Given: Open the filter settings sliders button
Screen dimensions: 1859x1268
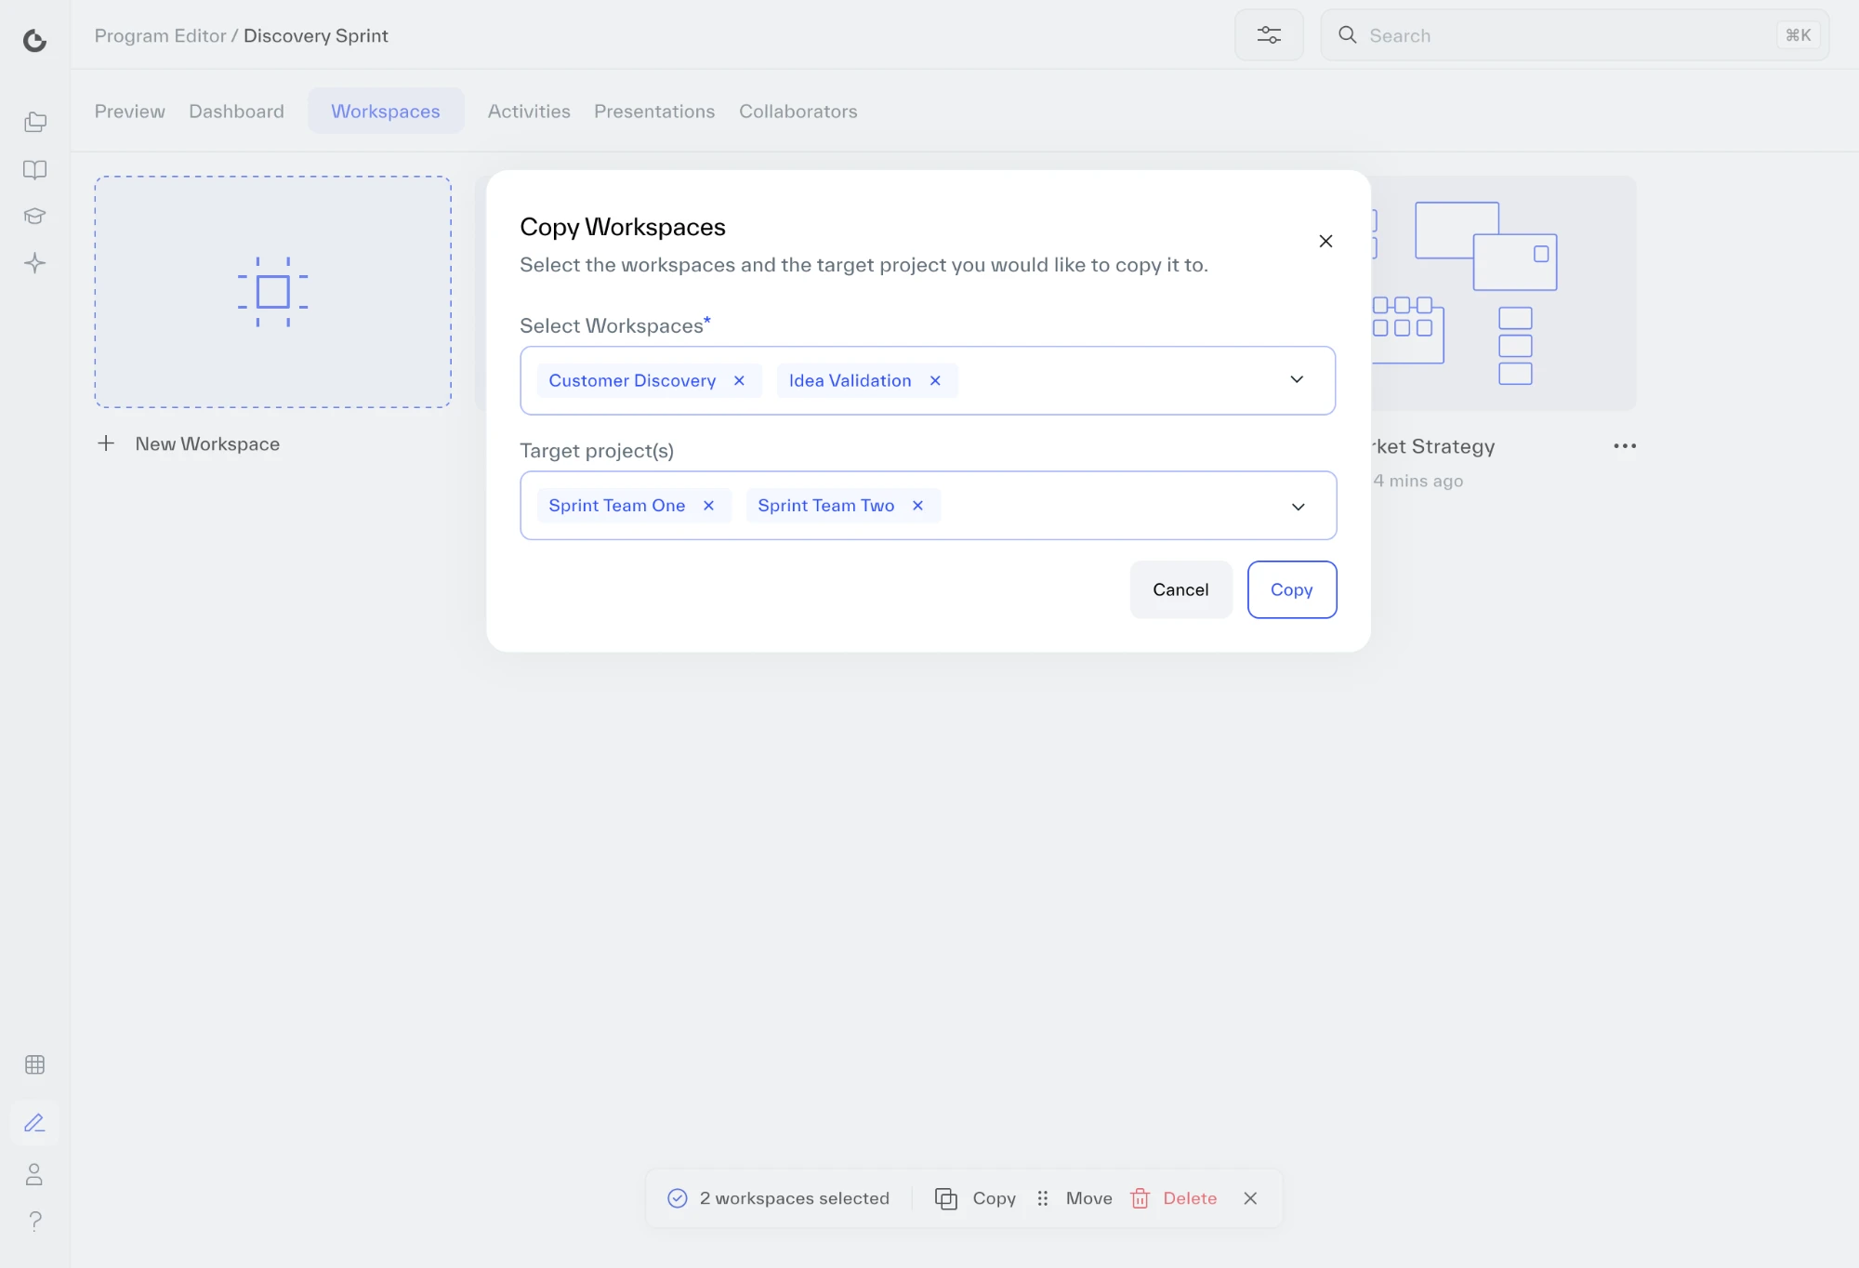Looking at the screenshot, I should coord(1269,35).
